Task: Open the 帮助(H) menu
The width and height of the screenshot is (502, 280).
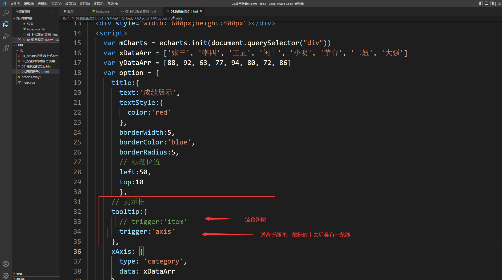Action: (x=113, y=4)
